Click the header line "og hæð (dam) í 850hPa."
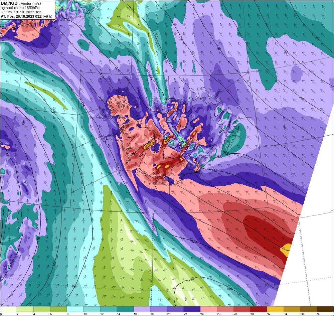The image size is (334, 316). coord(20,8)
